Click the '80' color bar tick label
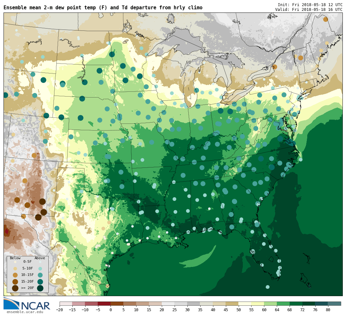Image resolution: width=346 pixels, height=316 pixels. pyautogui.click(x=328, y=310)
